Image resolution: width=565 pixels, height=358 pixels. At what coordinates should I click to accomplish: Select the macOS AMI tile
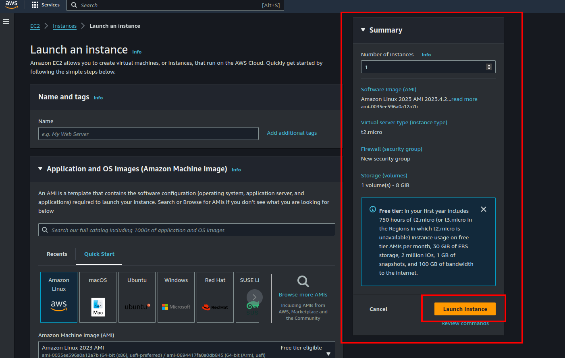[98, 297]
